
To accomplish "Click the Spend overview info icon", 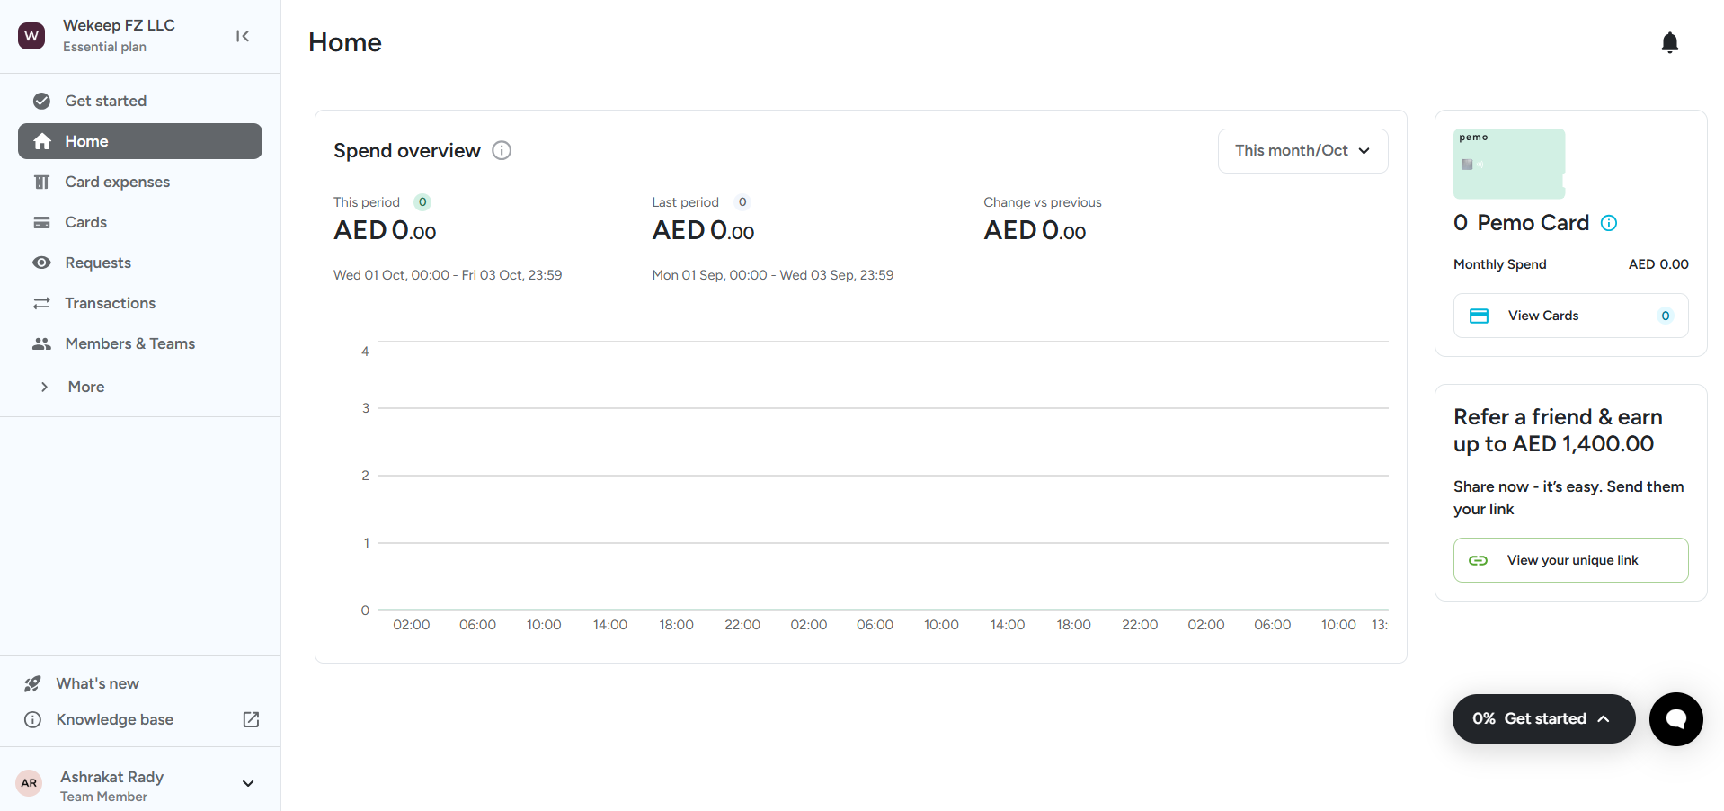I will [x=502, y=151].
